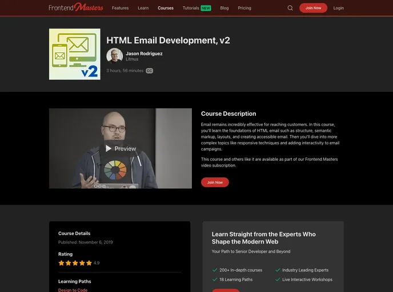This screenshot has height=292, width=393.
Task: Click the Login link
Action: point(339,8)
